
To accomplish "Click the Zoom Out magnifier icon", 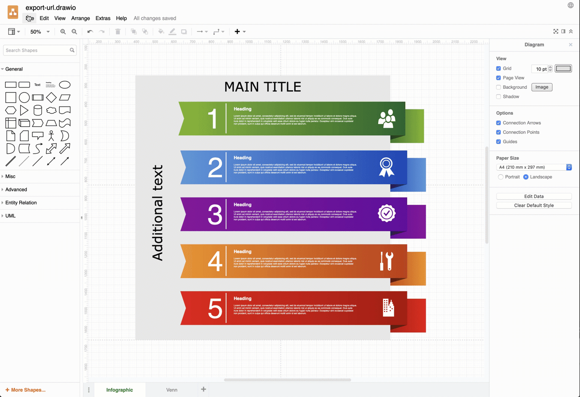I will tap(75, 31).
